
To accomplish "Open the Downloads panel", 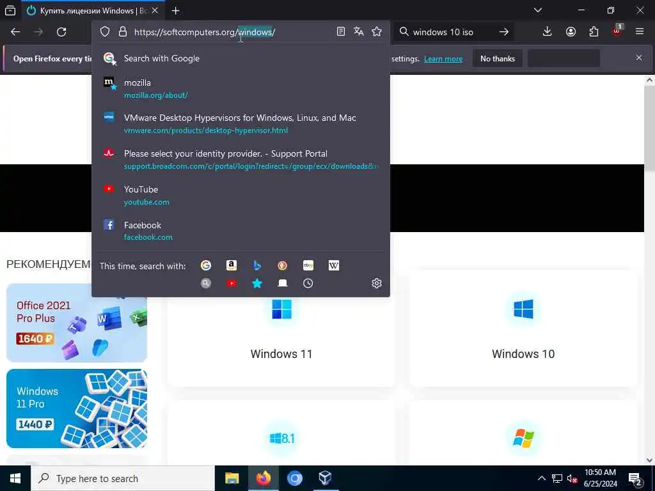I will pyautogui.click(x=548, y=32).
